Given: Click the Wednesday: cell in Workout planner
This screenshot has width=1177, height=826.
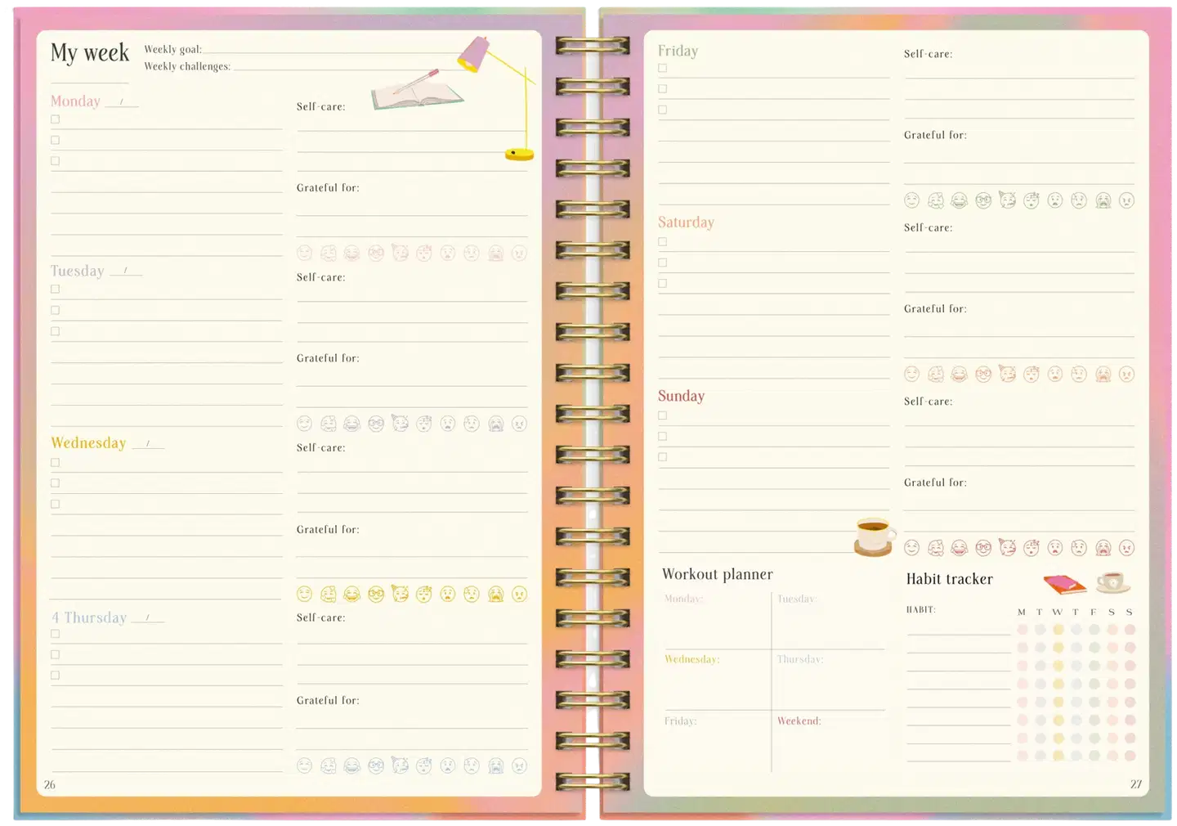Looking at the screenshot, I should pyautogui.click(x=716, y=680).
